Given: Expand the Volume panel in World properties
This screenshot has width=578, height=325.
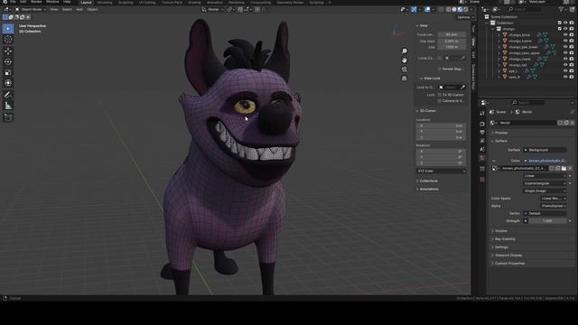Looking at the screenshot, I should (x=500, y=231).
